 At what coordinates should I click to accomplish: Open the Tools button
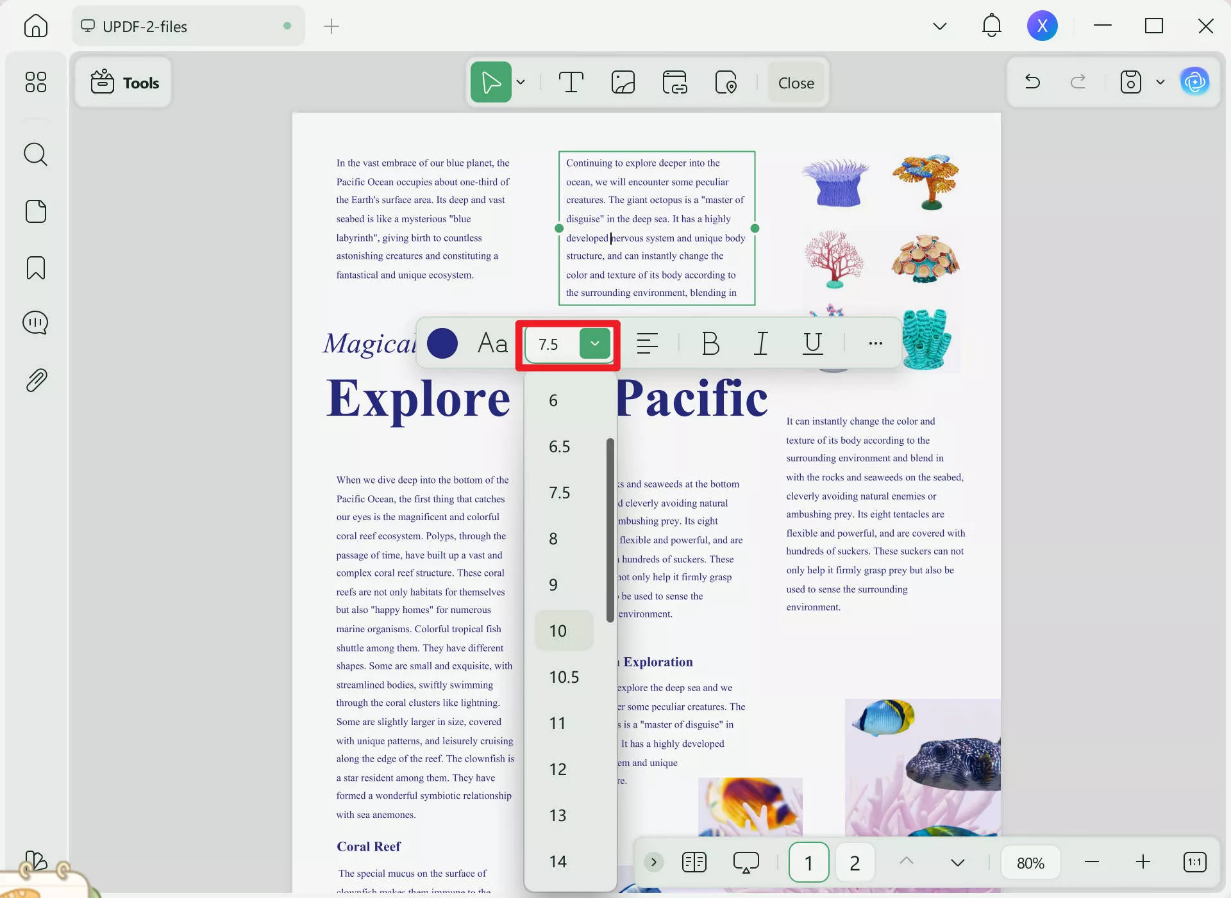click(x=124, y=83)
